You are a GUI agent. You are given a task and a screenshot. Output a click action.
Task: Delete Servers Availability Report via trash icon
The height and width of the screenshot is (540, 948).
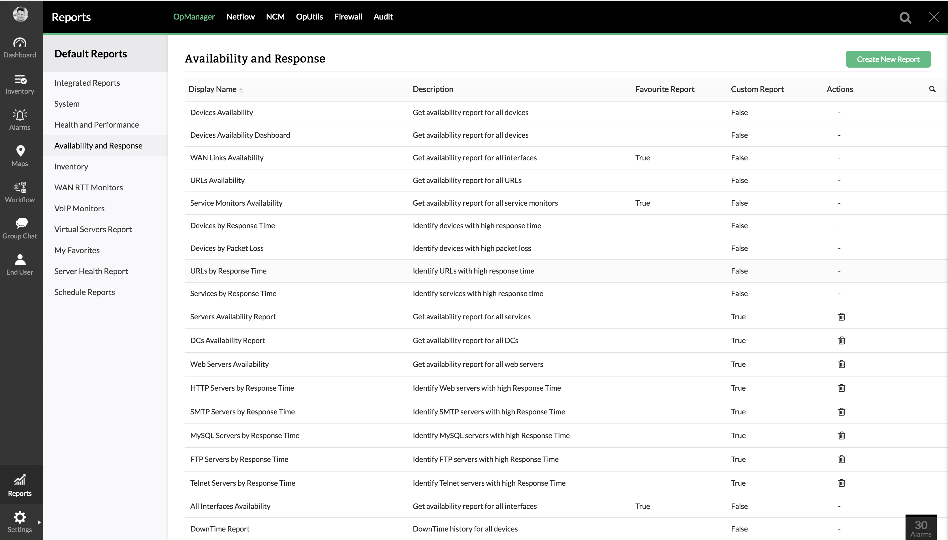tap(841, 317)
